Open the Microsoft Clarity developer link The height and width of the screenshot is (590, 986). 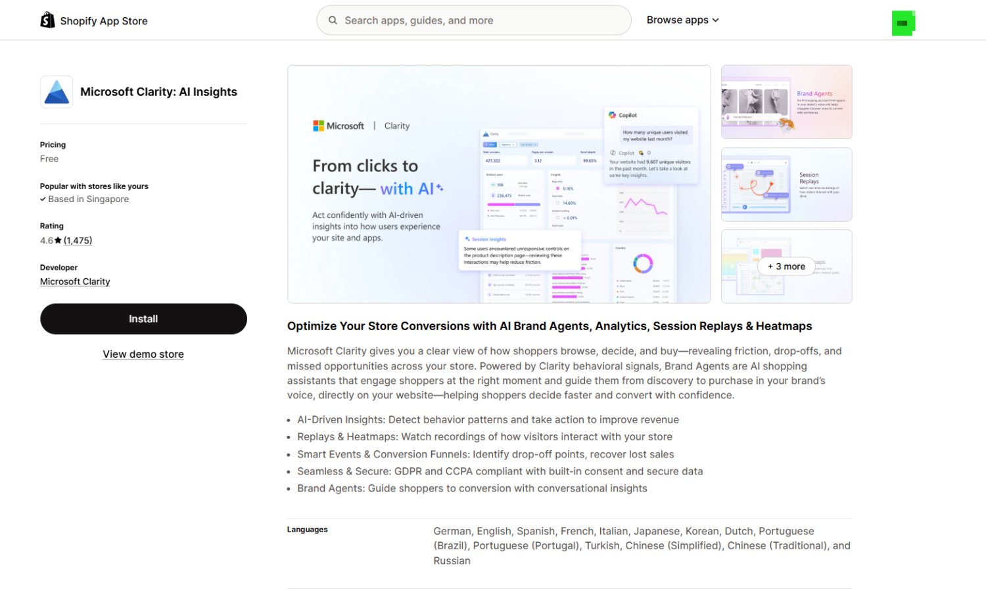click(x=75, y=282)
